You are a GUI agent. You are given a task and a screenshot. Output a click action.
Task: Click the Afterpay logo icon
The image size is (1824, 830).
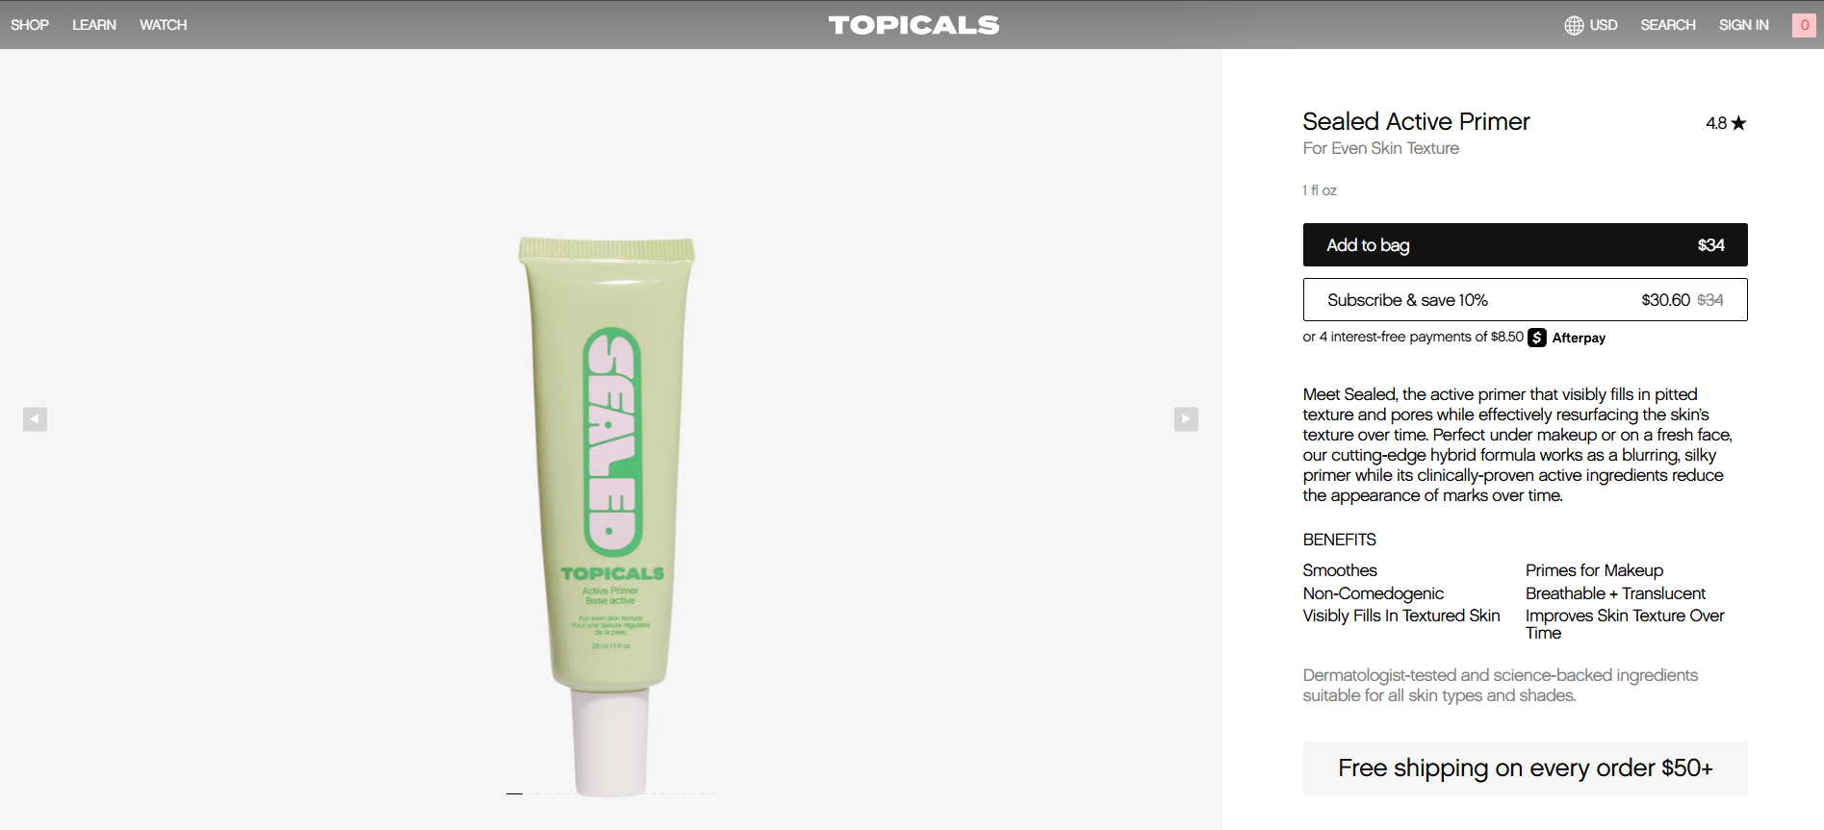(x=1537, y=338)
